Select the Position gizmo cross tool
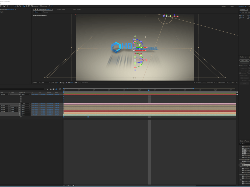The image size is (250, 187). tap(27, 6)
